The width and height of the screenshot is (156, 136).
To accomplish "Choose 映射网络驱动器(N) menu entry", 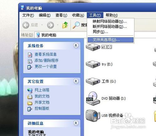I will click(110, 21).
